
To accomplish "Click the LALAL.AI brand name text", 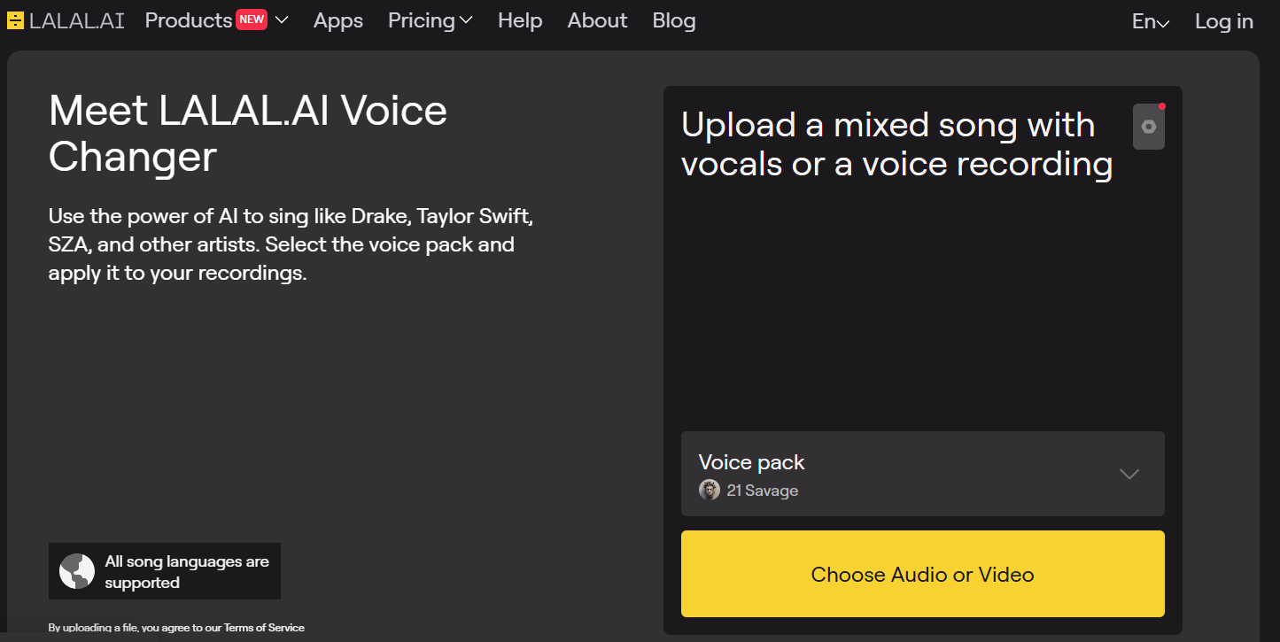I will tap(77, 21).
